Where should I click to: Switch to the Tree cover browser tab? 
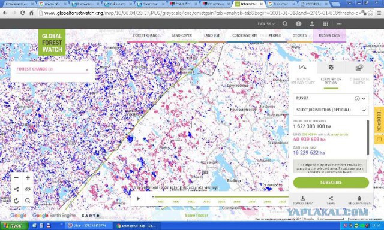tap(281, 4)
